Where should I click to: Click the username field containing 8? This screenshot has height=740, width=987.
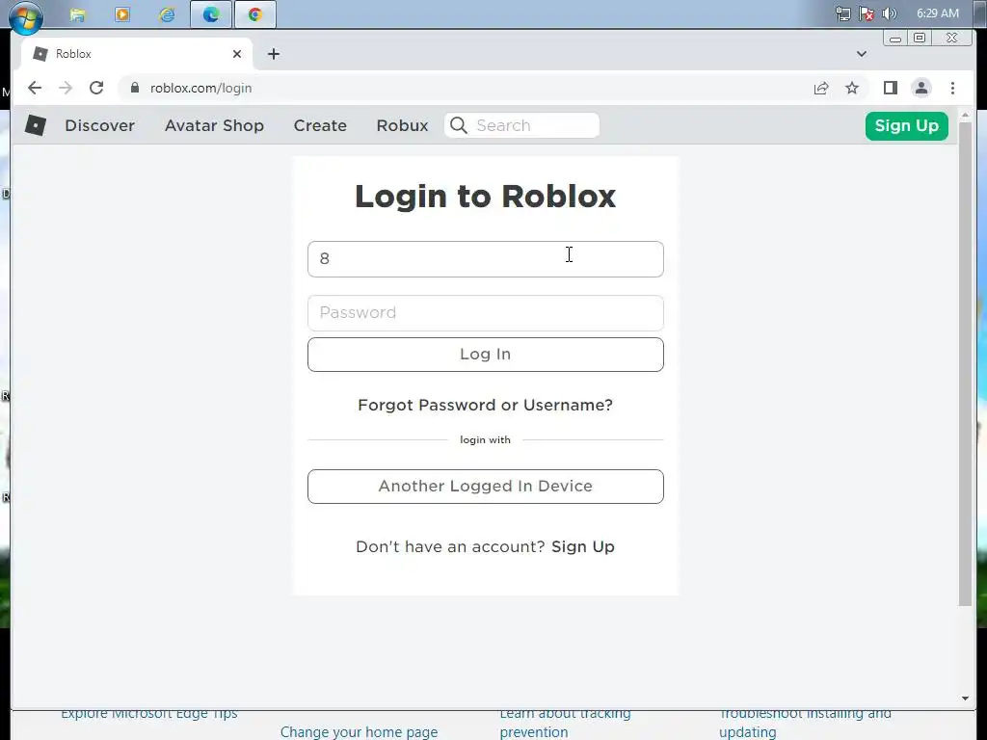pyautogui.click(x=486, y=259)
